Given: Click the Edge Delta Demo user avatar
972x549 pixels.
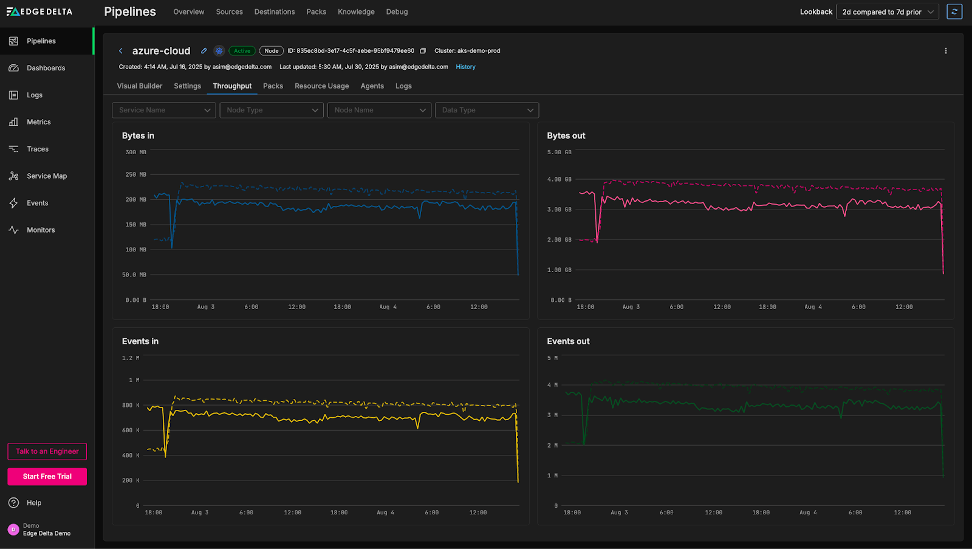Looking at the screenshot, I should (13, 530).
